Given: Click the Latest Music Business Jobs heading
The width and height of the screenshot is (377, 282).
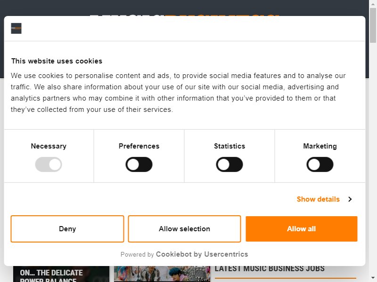Looking at the screenshot, I should click(x=270, y=268).
